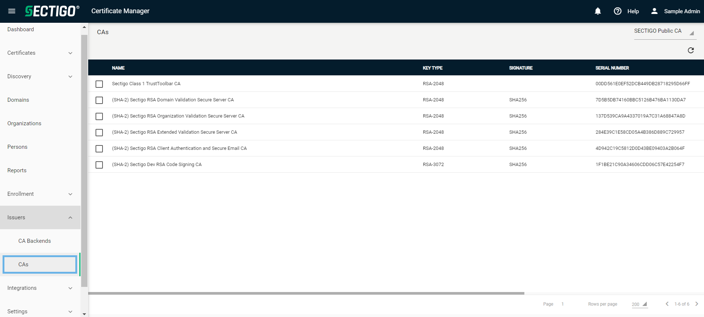Open Dashboard in the sidebar
The height and width of the screenshot is (317, 704).
point(21,29)
